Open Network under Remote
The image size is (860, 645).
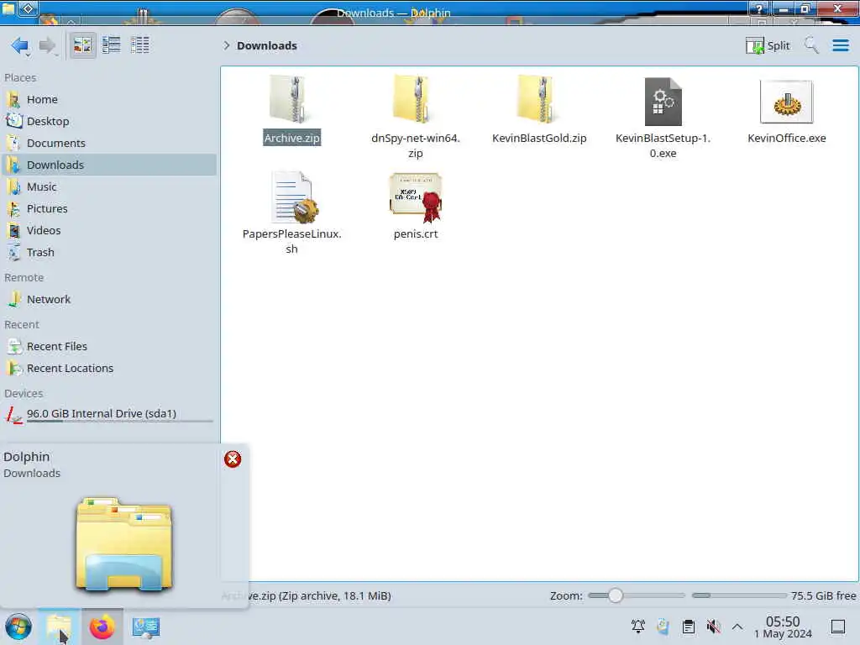click(x=110, y=300)
